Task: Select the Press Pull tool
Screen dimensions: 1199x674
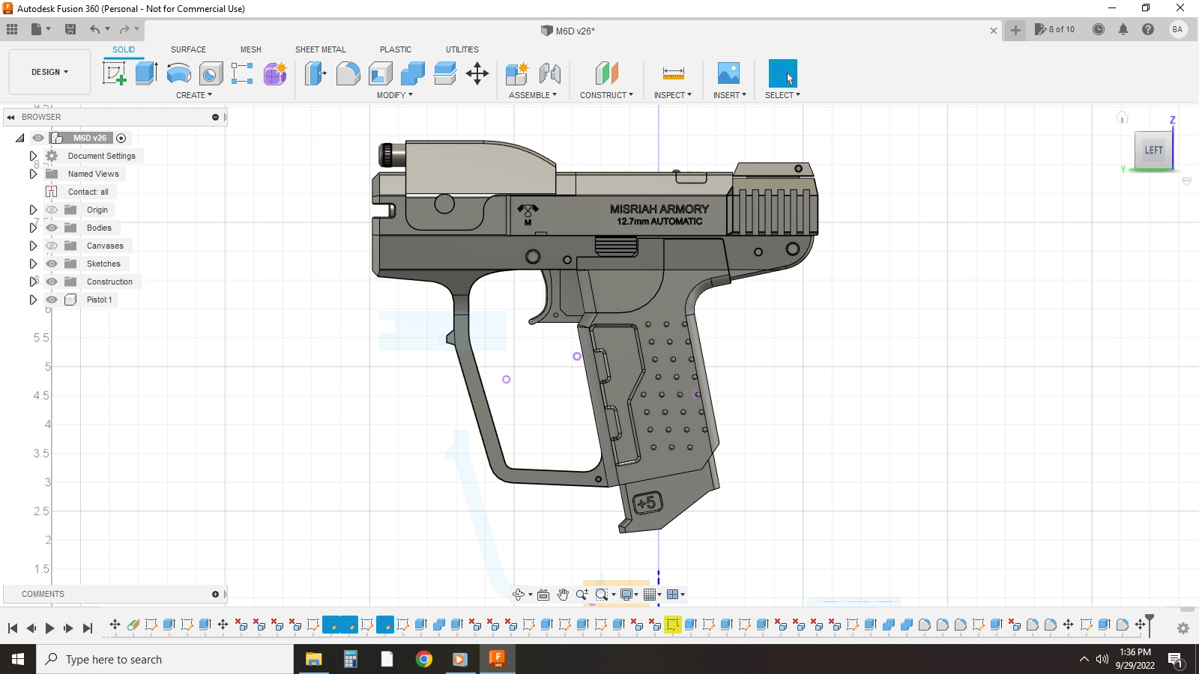Action: pyautogui.click(x=315, y=73)
